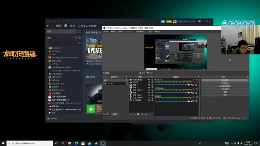The height and width of the screenshot is (146, 260).
Task: Remove the selected source using the minus icon in OBS
Action: point(135,114)
